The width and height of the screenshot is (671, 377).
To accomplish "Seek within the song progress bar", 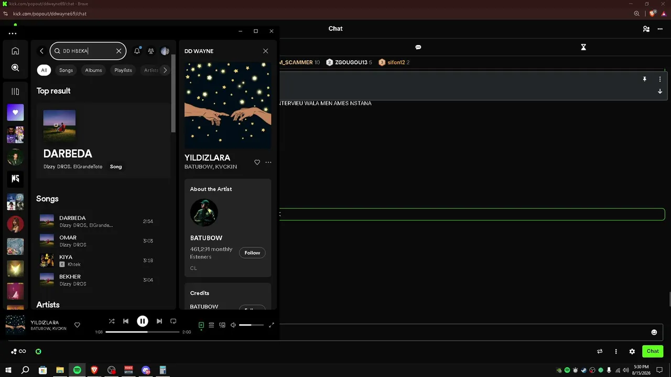I will point(142,332).
